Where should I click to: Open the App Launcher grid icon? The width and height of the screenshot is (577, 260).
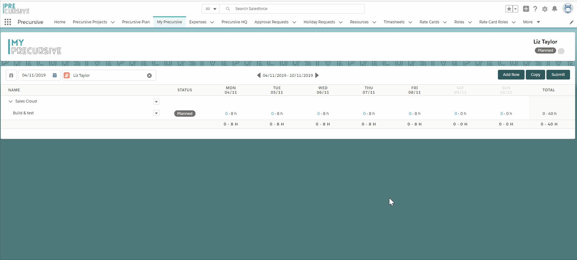click(8, 22)
